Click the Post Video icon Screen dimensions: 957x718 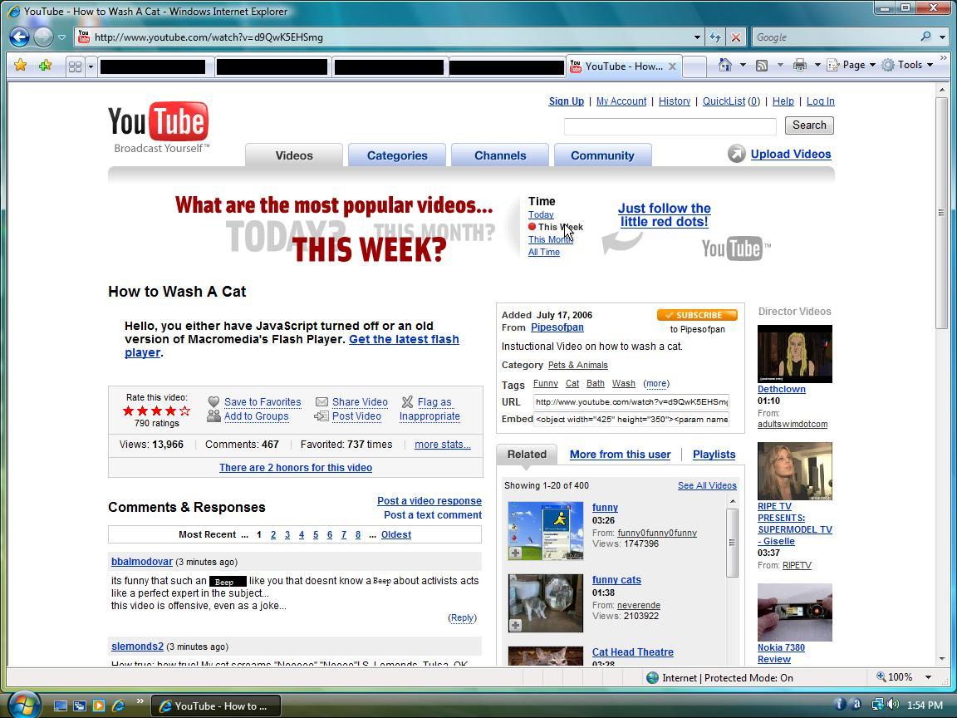click(321, 416)
